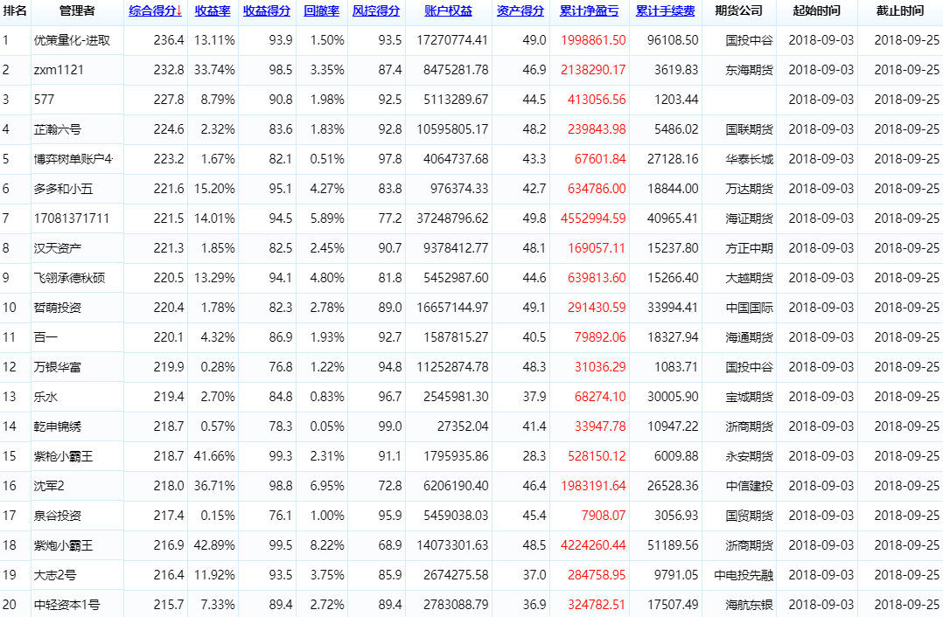Sort table by 回撤率 header
This screenshot has height=617, width=943.
tap(322, 10)
